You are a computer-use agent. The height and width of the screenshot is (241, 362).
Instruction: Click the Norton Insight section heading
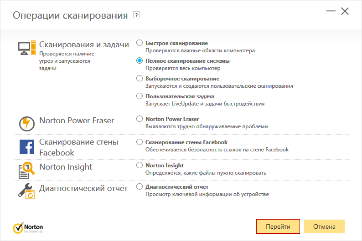66,167
